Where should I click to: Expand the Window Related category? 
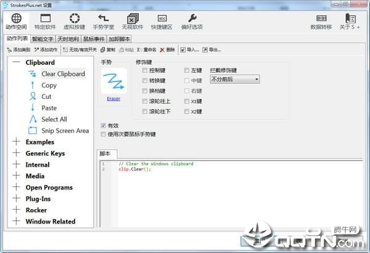click(16, 221)
